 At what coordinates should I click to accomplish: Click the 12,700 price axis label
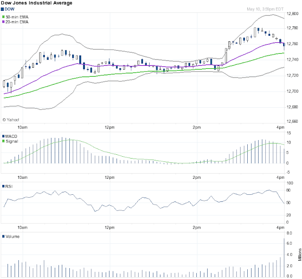pyautogui.click(x=293, y=91)
